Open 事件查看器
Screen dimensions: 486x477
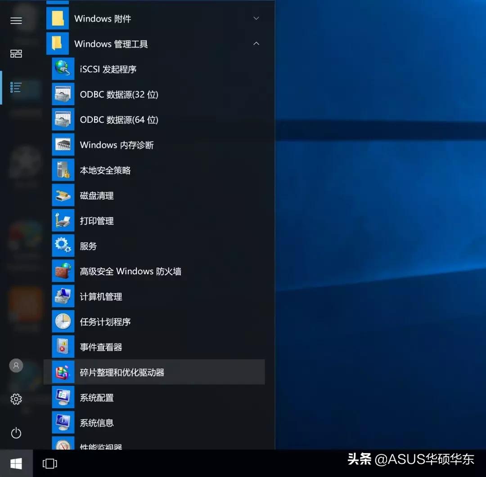click(100, 346)
